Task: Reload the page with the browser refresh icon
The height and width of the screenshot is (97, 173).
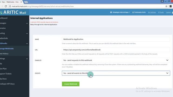Action: pyautogui.click(x=6, y=6)
